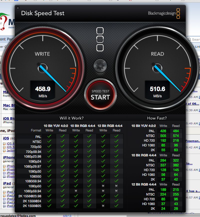200x217 pixels.
Task: Click X mark for 1080p59.94 12 Bit RGB Read
Action: click(116, 191)
